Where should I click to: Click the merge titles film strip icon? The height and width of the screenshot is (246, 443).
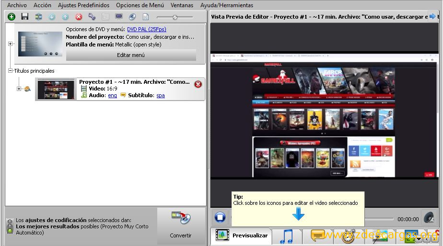coord(38,17)
